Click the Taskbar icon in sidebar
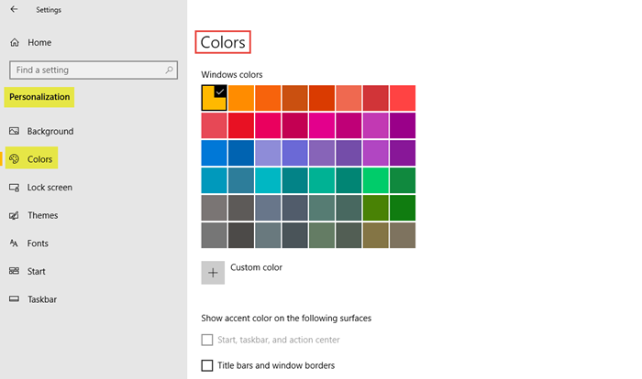This screenshot has width=642, height=379. (x=15, y=299)
